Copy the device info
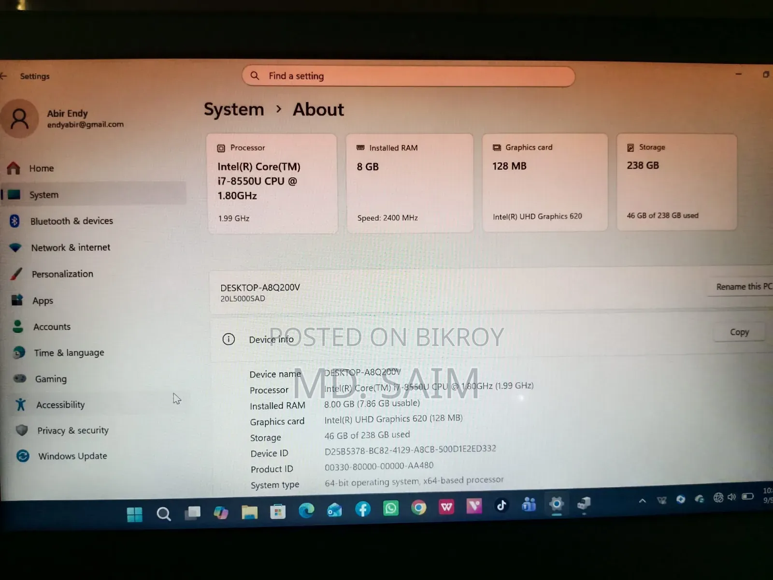Screen dimensions: 773x580 coord(739,332)
